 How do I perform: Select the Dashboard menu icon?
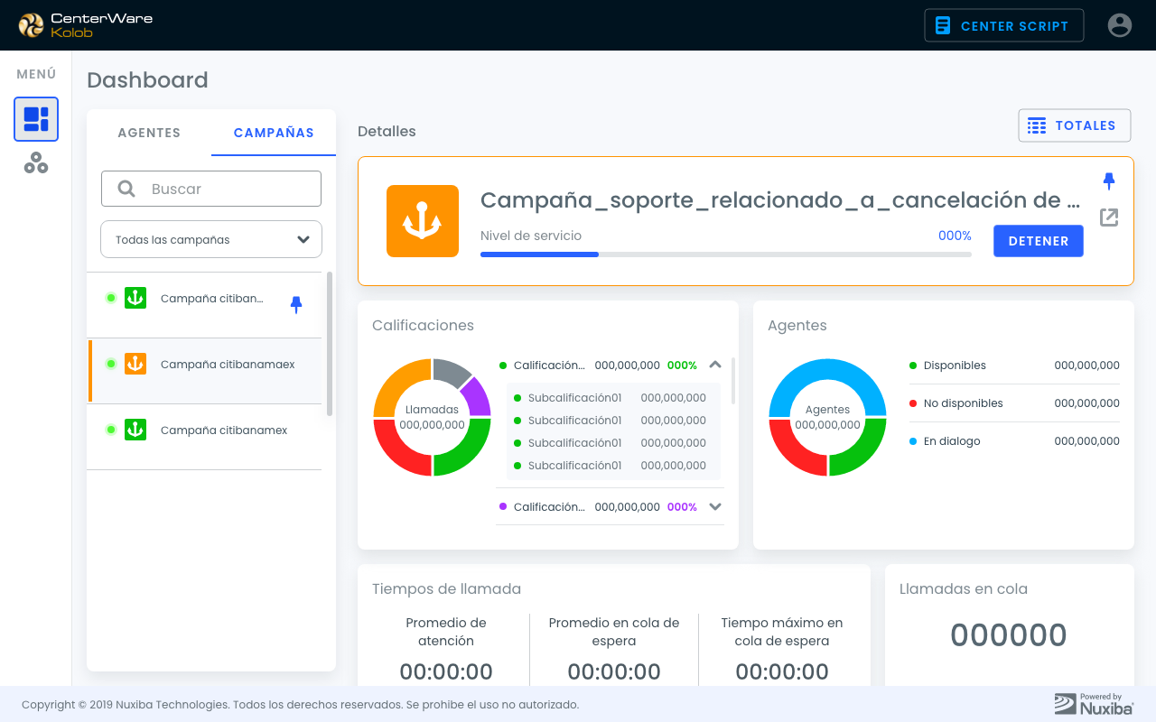click(x=36, y=119)
